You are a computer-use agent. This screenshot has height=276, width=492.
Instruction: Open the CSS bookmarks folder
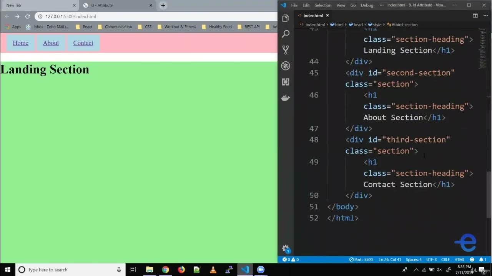pos(145,27)
